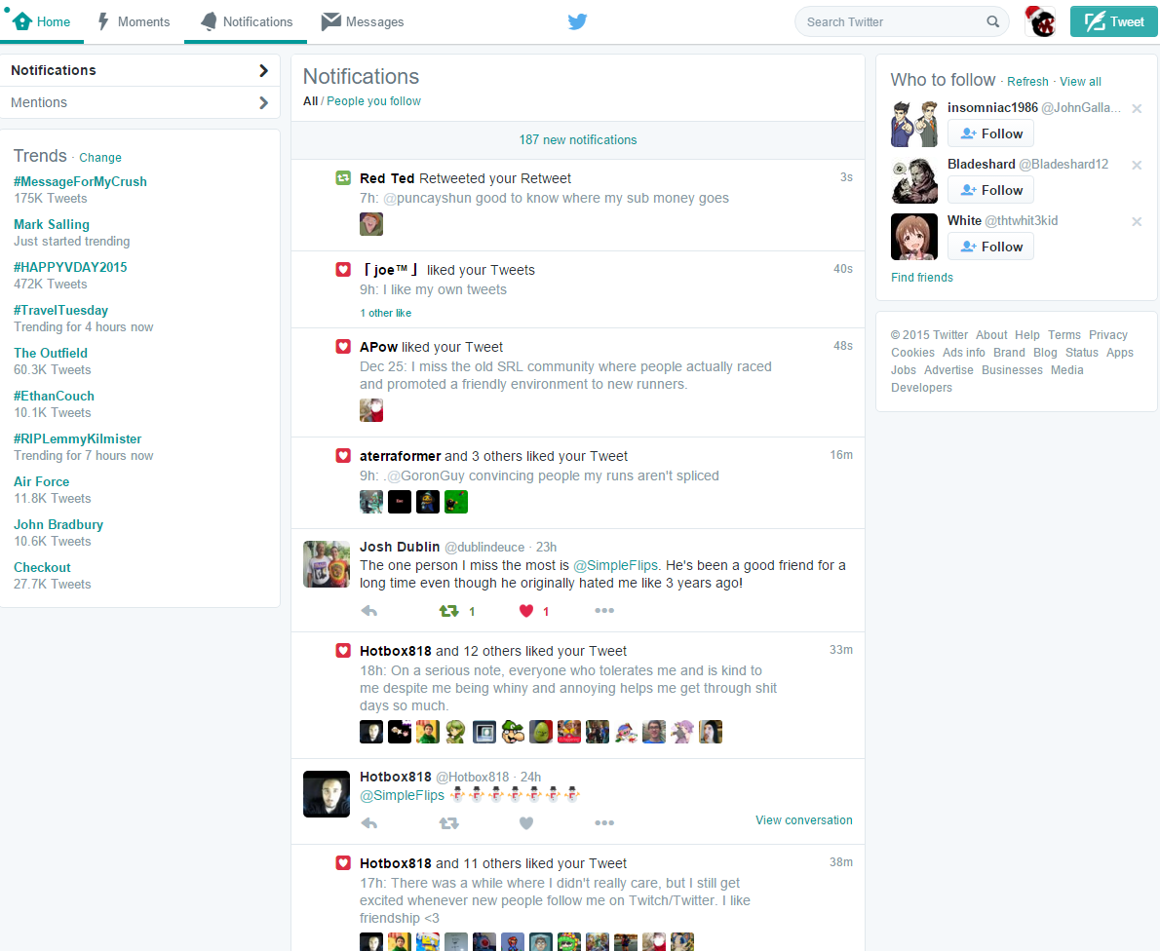This screenshot has width=1160, height=951.
Task: Go to the Home tab
Action: (x=41, y=21)
